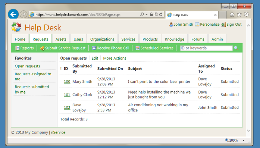Click the refresh page icon
Image resolution: width=260 pixels, height=148 pixels.
[x=161, y=15]
